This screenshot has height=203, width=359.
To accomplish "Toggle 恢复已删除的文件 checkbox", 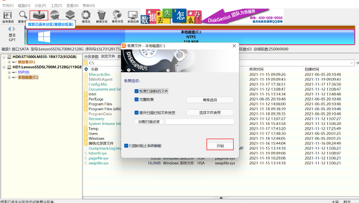I will coord(136,91).
